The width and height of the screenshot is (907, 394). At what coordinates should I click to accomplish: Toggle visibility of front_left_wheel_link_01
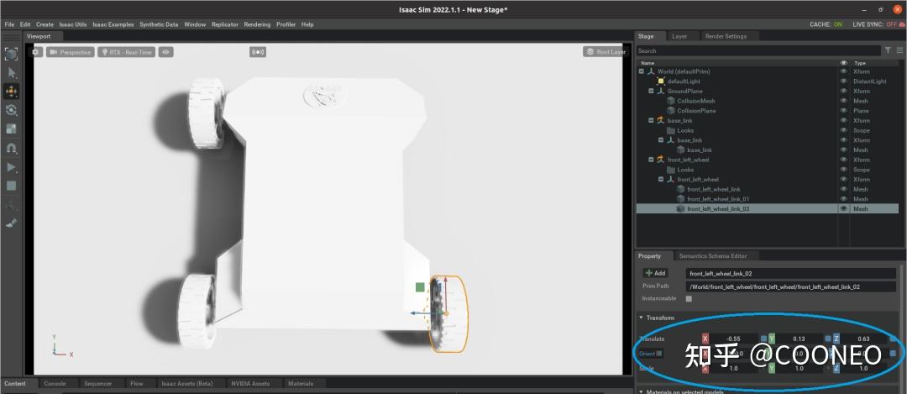(x=844, y=199)
